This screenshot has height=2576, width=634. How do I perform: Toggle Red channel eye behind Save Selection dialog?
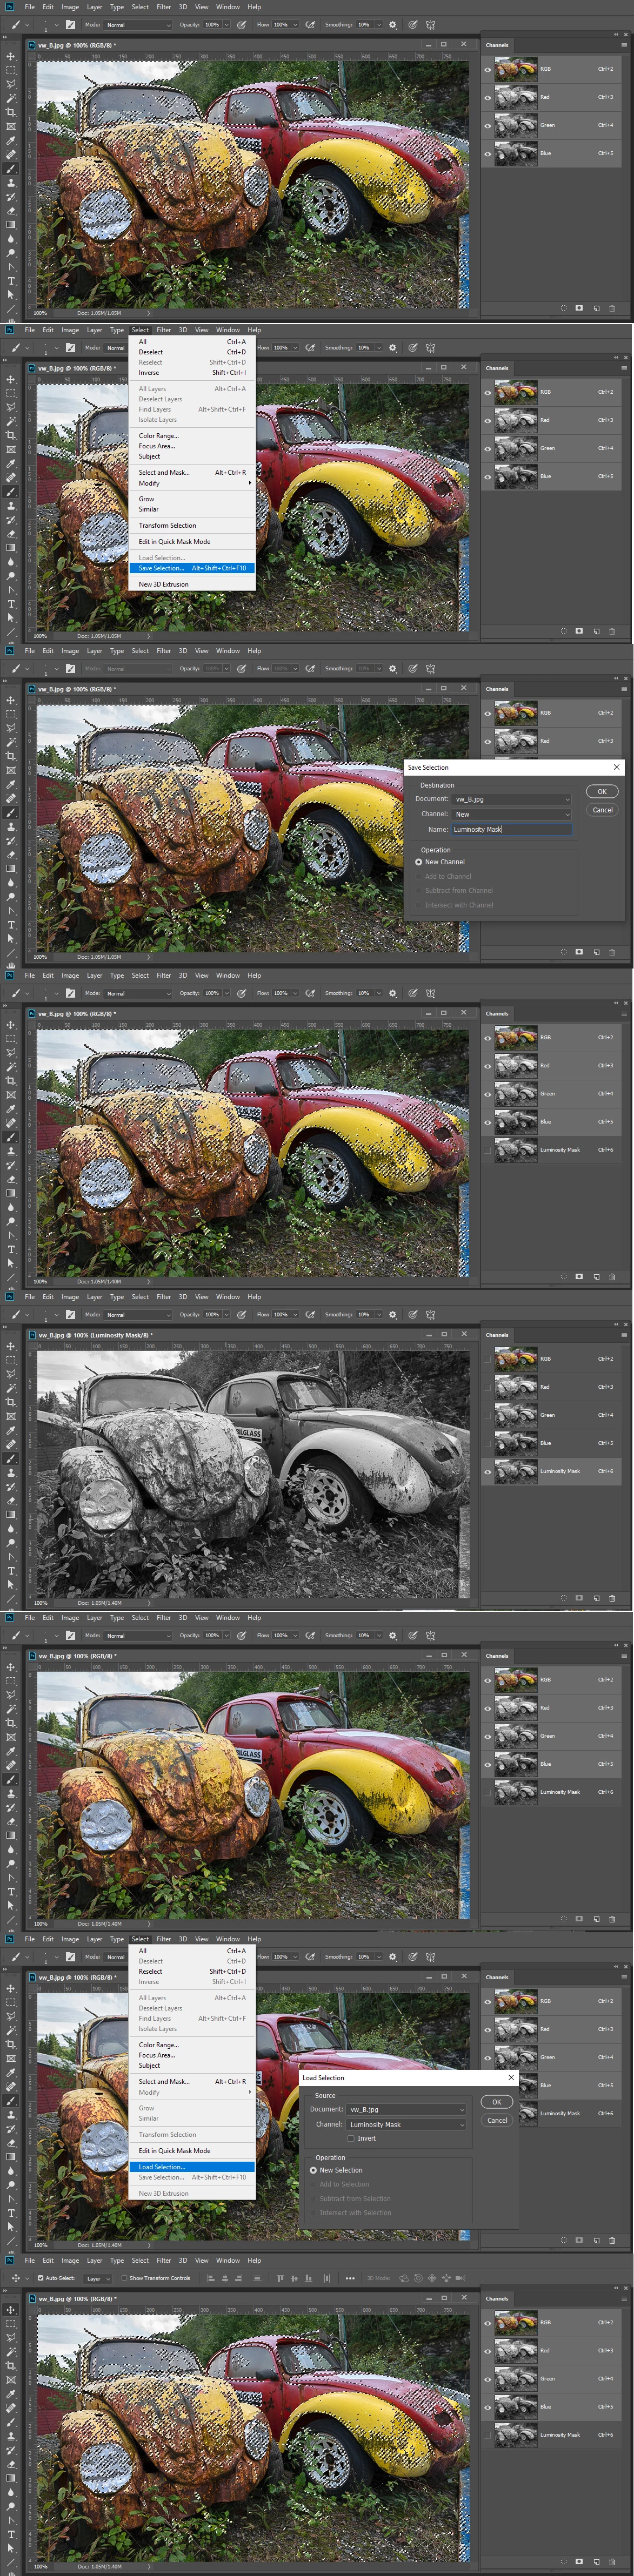(x=488, y=741)
